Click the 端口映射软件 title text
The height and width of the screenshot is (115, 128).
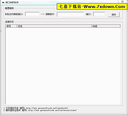(12, 2)
